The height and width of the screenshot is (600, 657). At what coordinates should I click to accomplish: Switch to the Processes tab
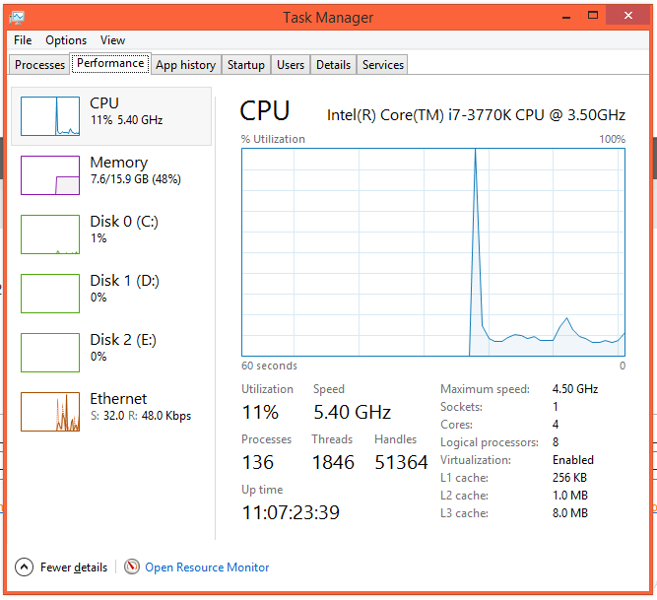click(x=39, y=64)
